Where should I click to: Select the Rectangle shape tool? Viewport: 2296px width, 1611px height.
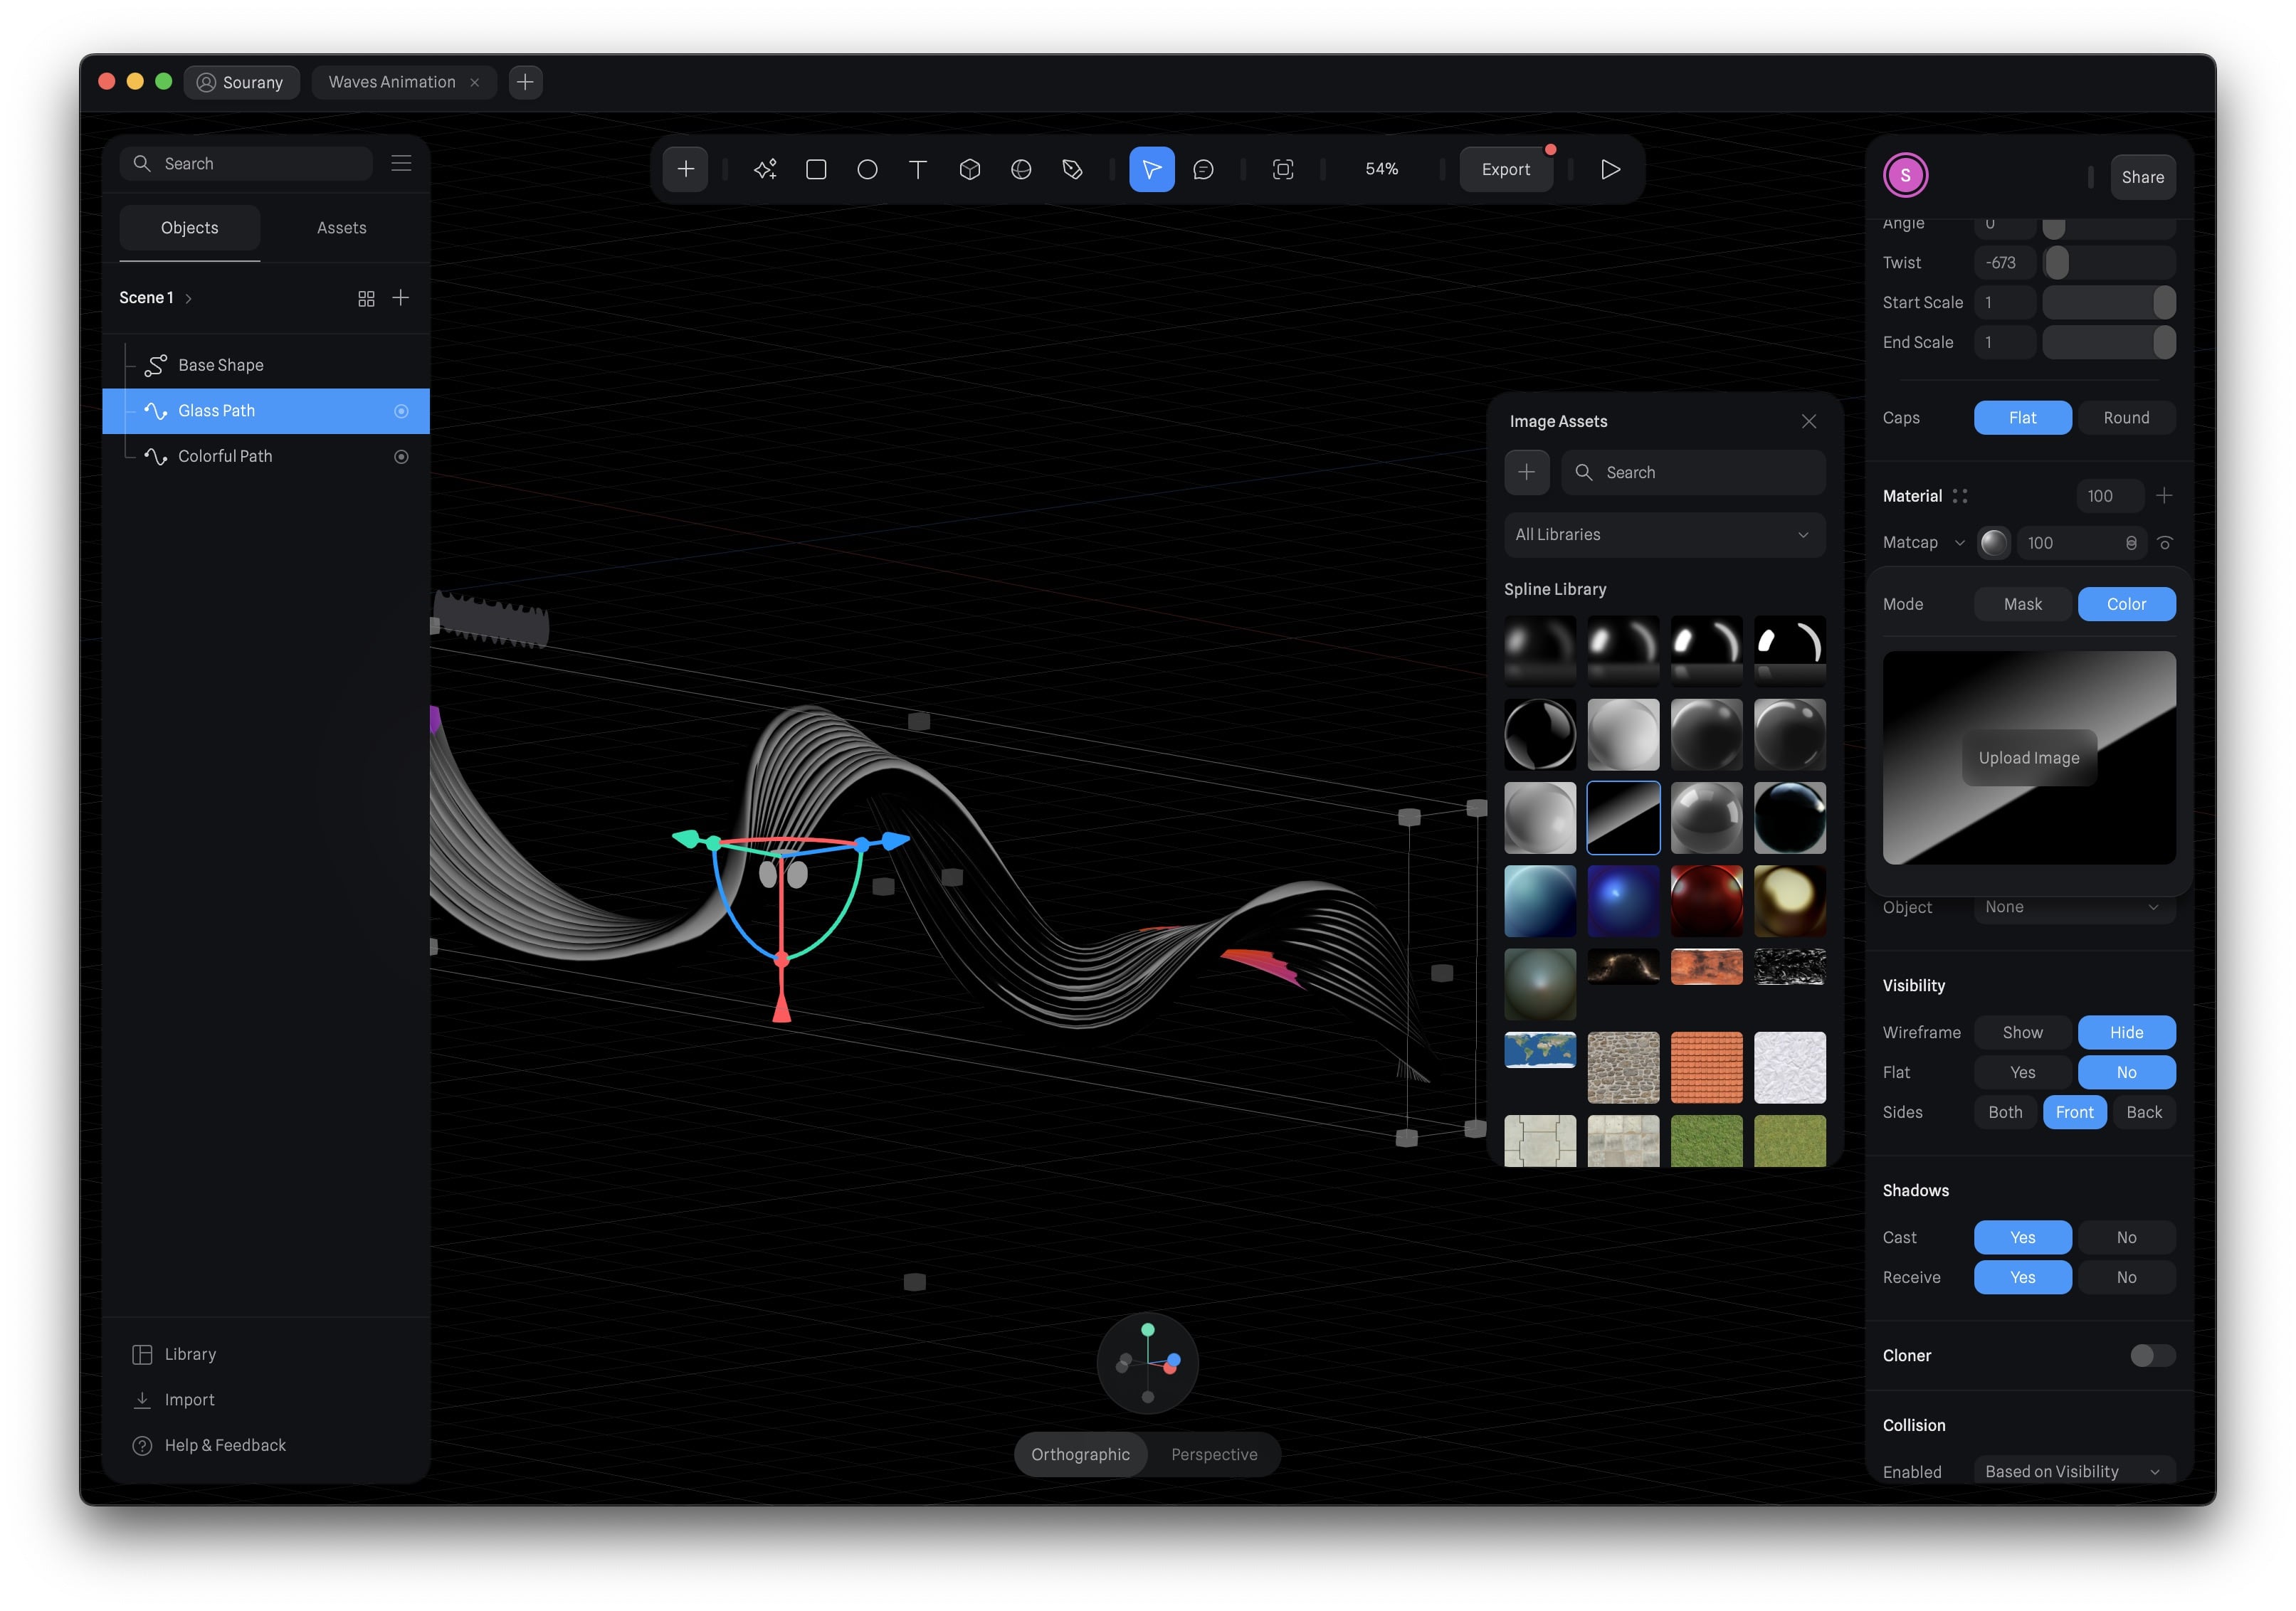point(816,169)
